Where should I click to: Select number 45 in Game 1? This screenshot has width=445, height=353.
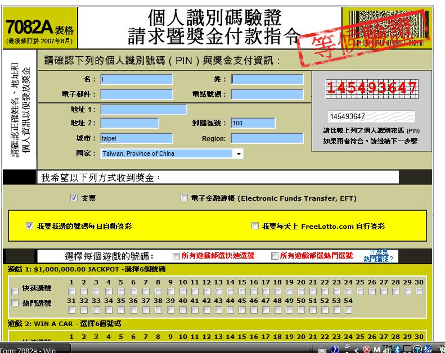point(242,310)
